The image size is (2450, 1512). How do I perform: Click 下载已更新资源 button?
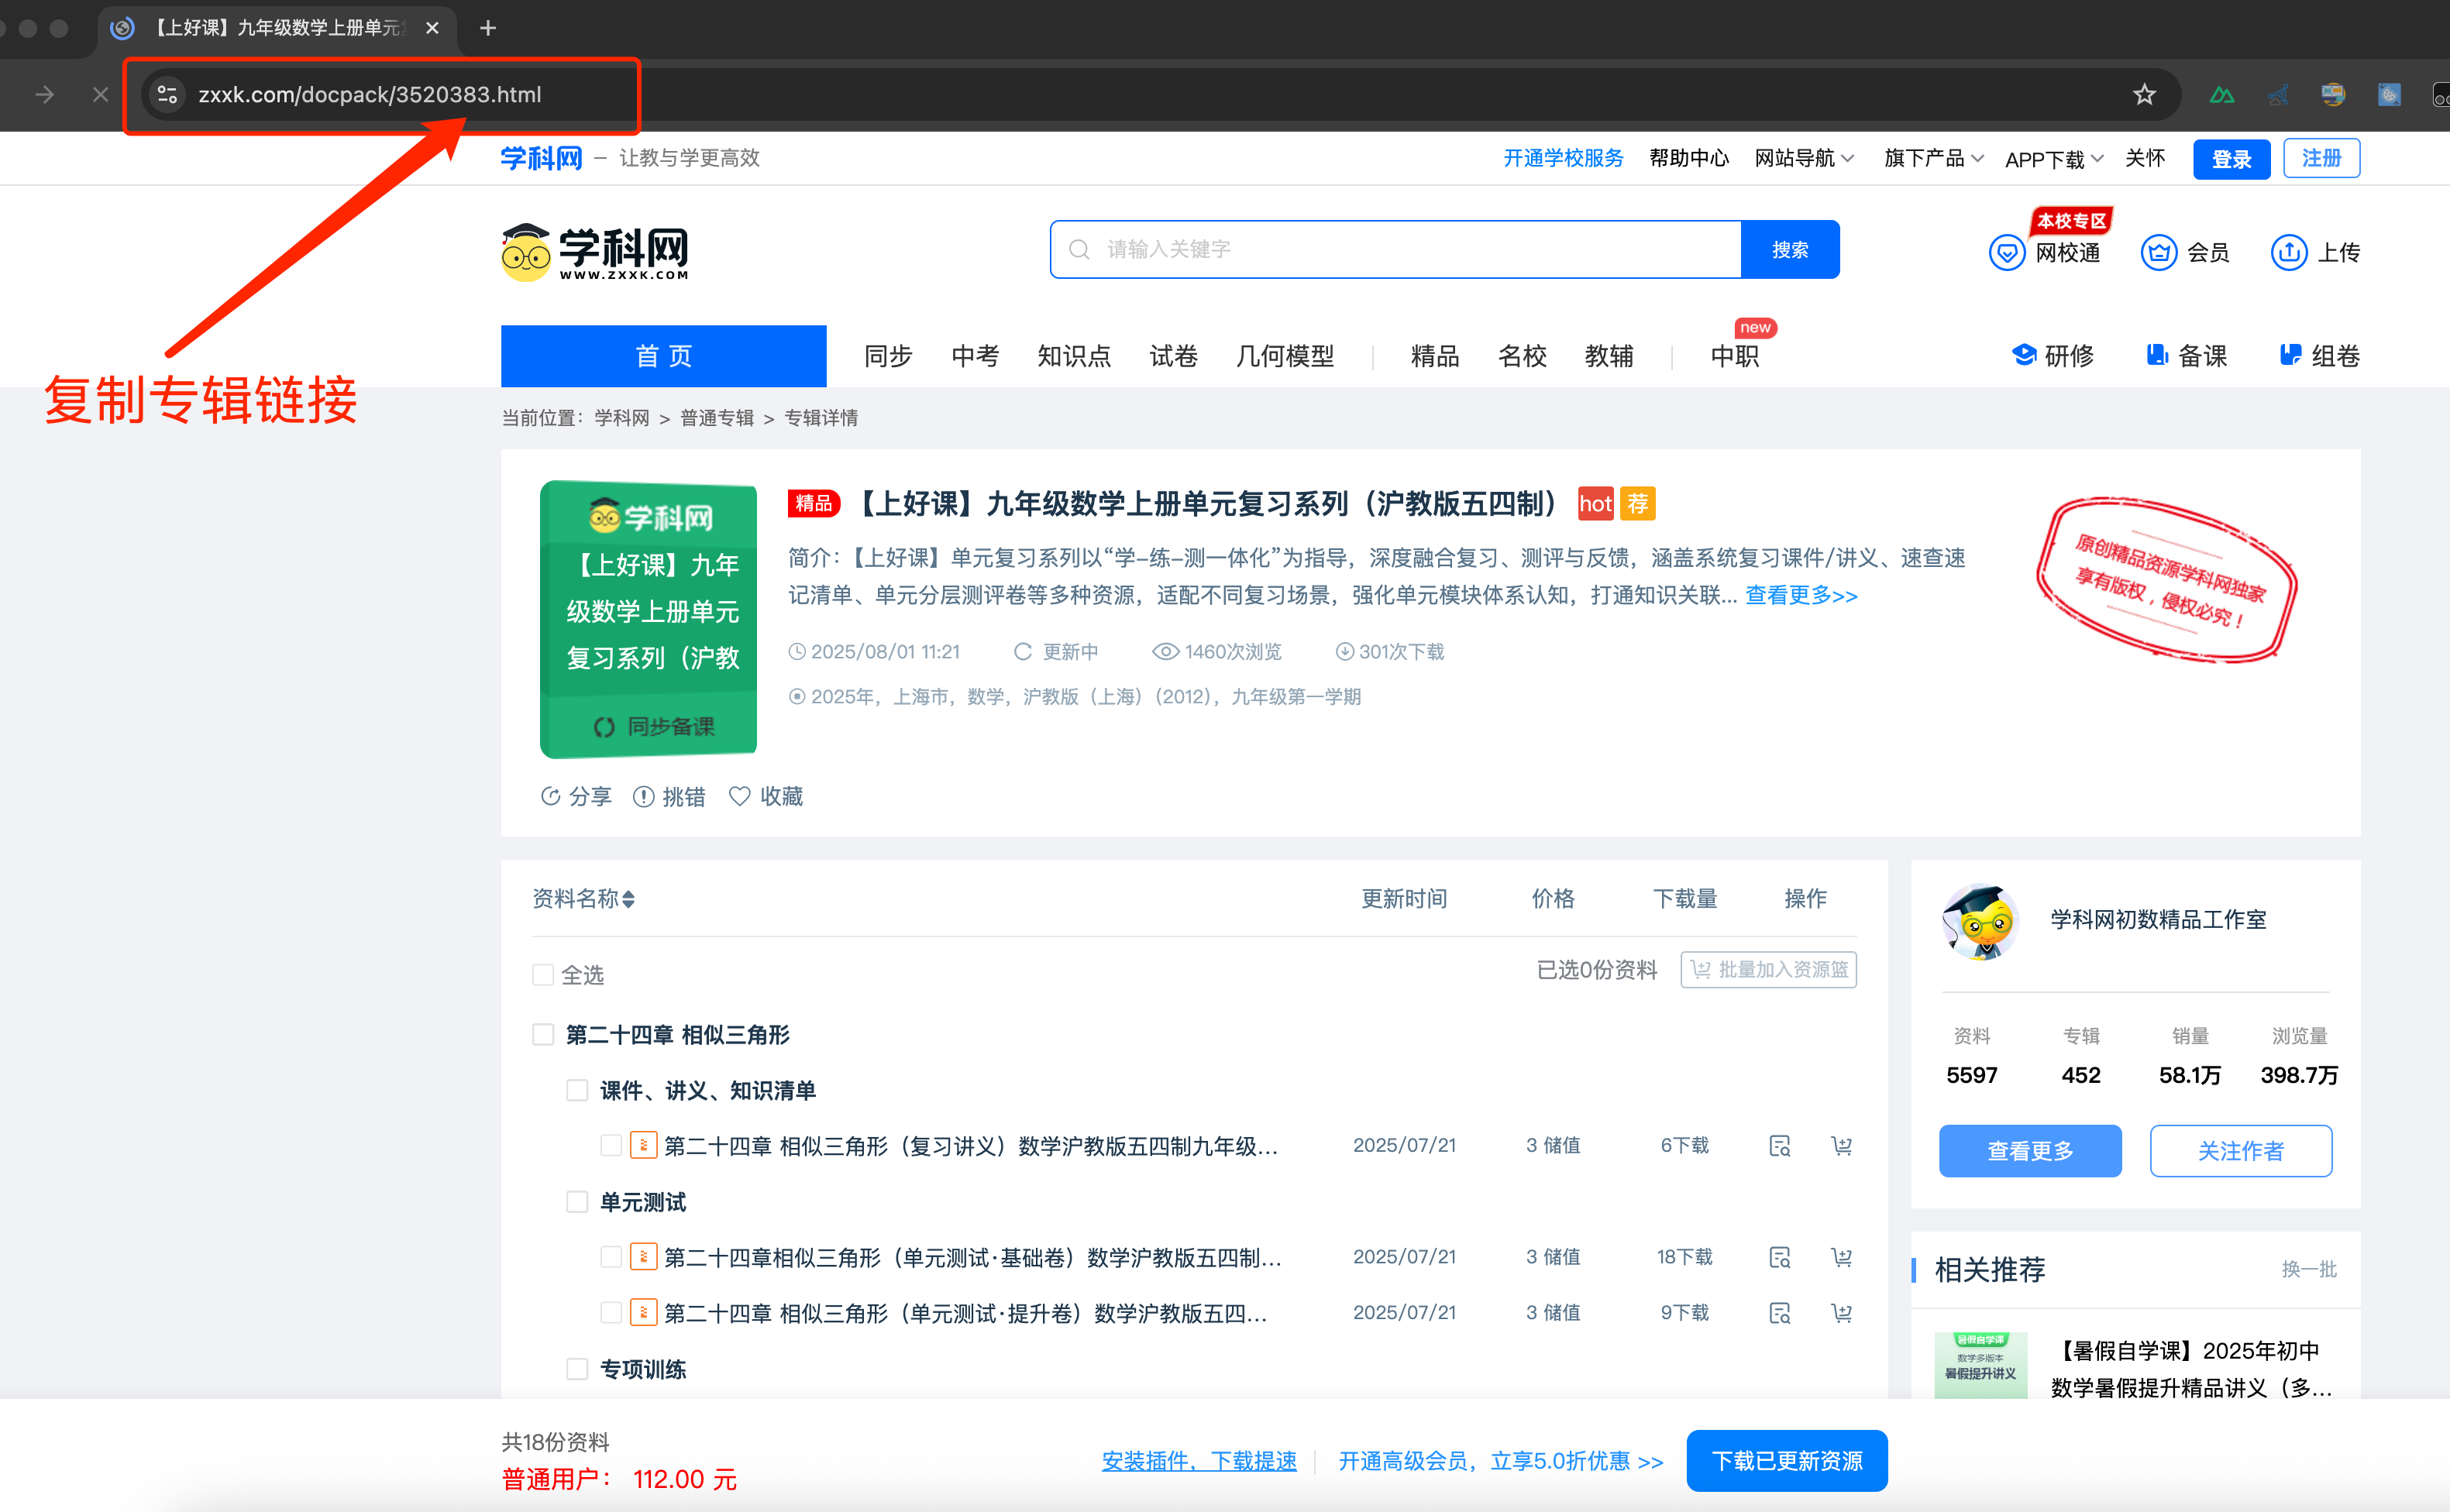coord(1786,1461)
